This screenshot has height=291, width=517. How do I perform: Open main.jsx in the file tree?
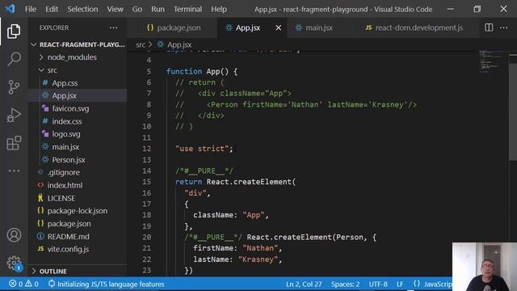65,147
